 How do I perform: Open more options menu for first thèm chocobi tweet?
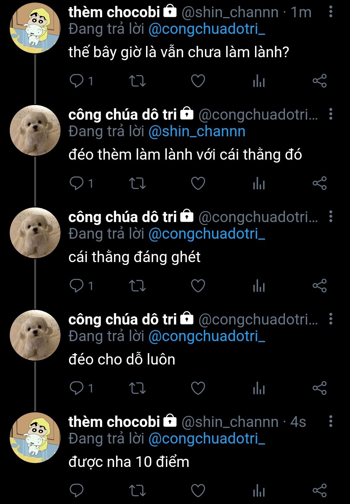pyautogui.click(x=330, y=12)
